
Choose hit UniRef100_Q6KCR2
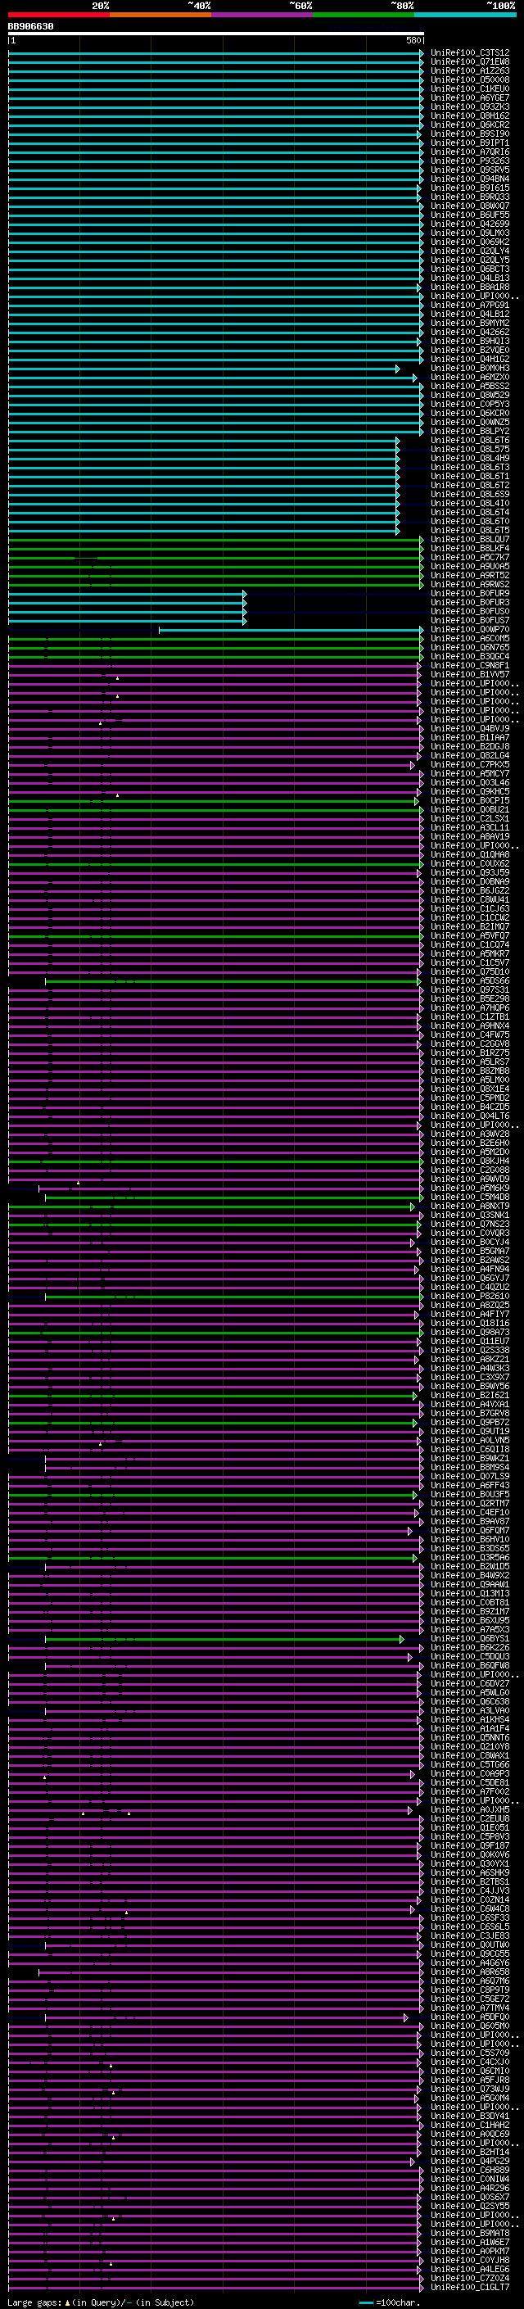tap(470, 125)
